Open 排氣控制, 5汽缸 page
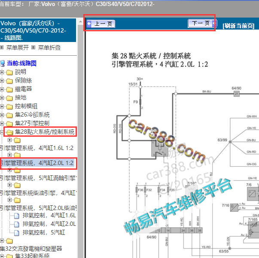 pos(44,233)
